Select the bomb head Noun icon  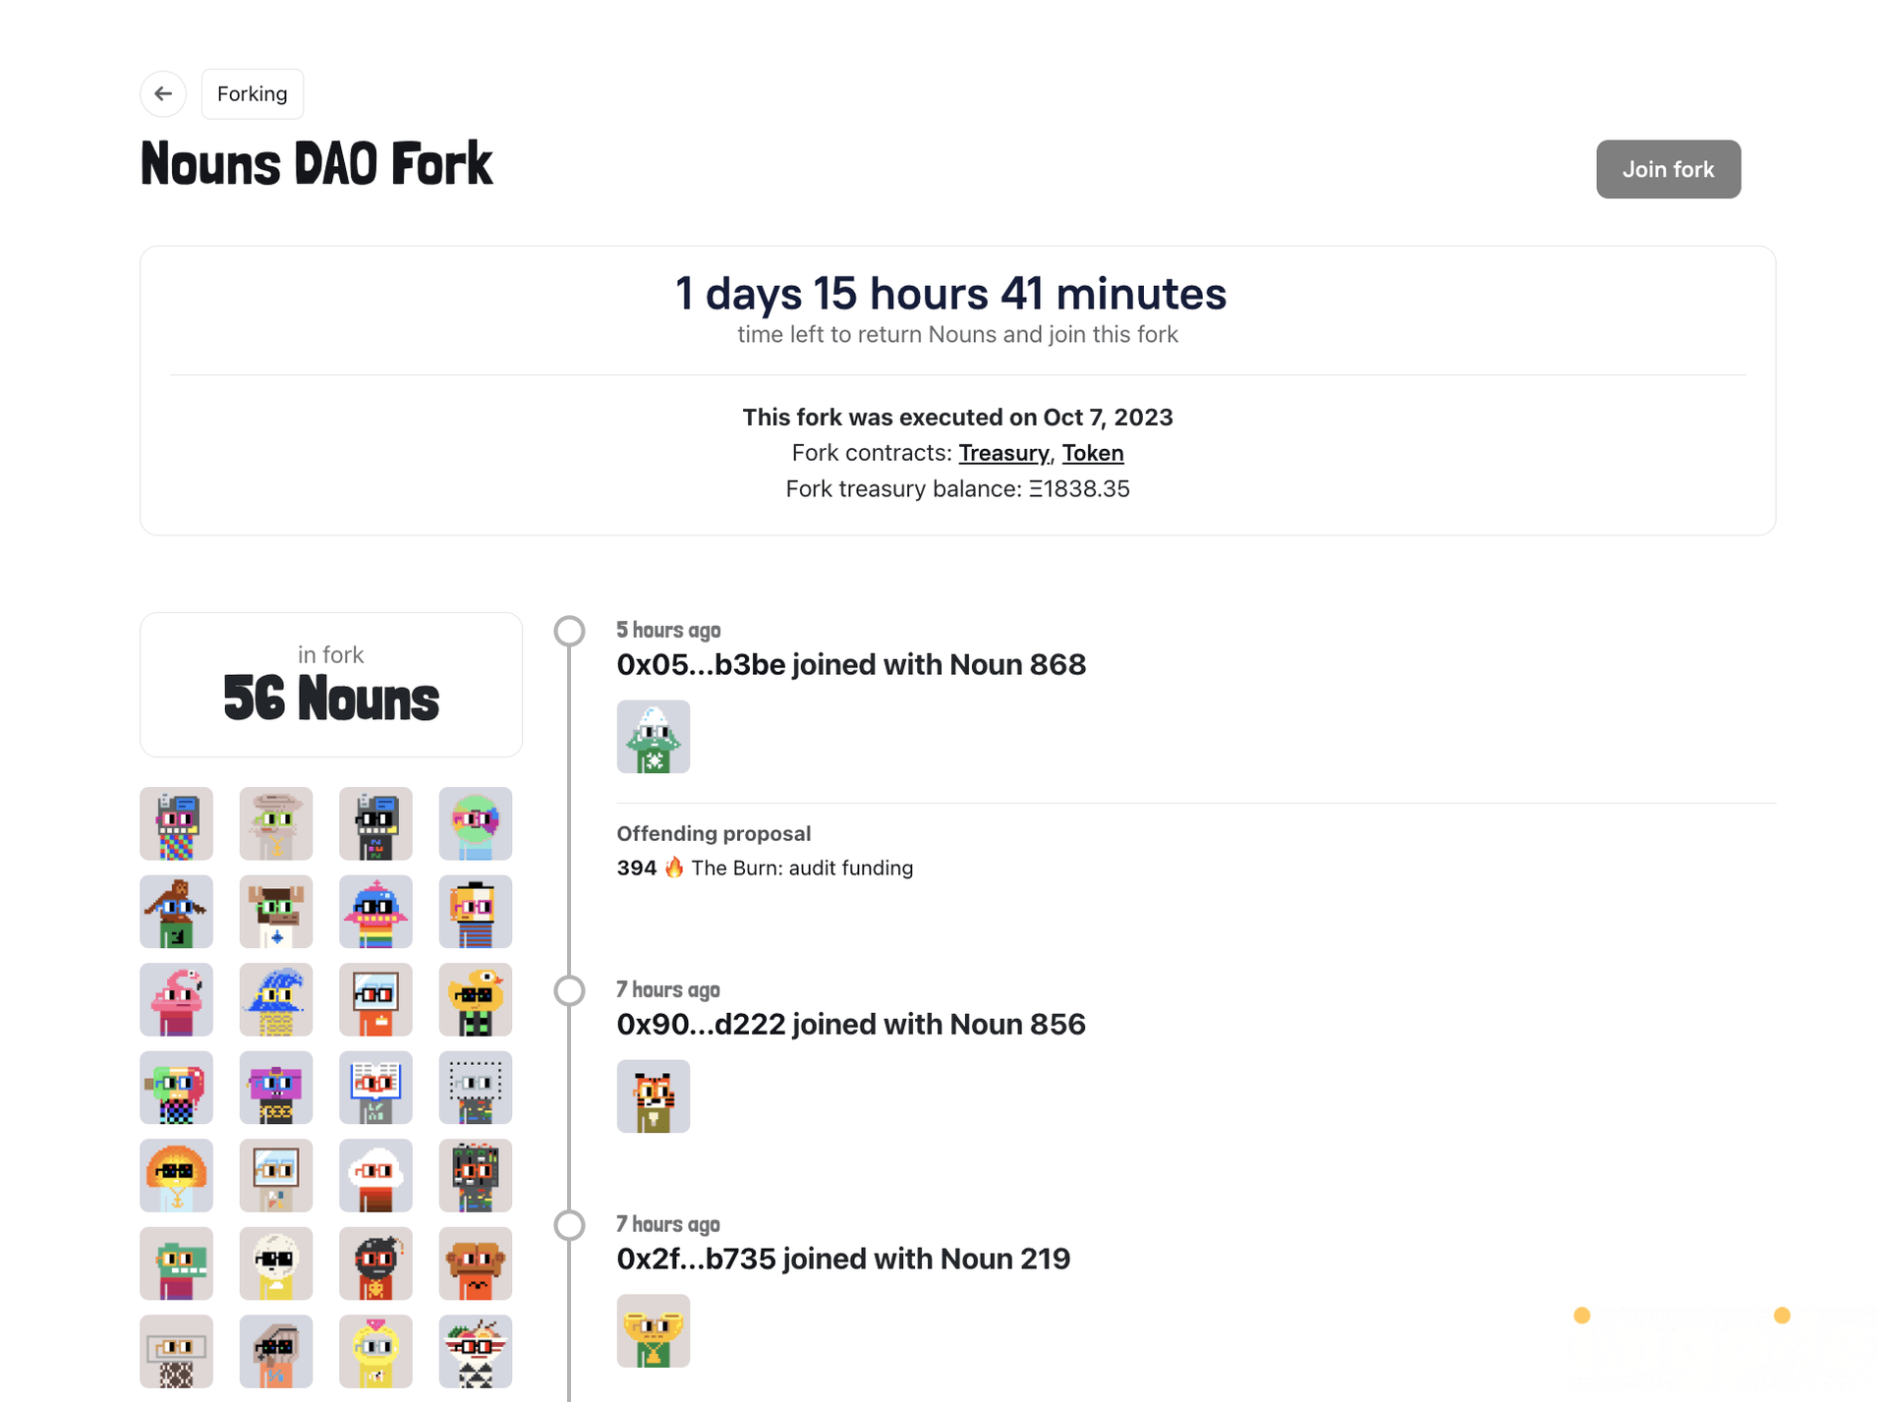(x=376, y=1263)
